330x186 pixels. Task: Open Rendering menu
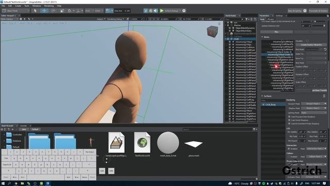[49, 6]
